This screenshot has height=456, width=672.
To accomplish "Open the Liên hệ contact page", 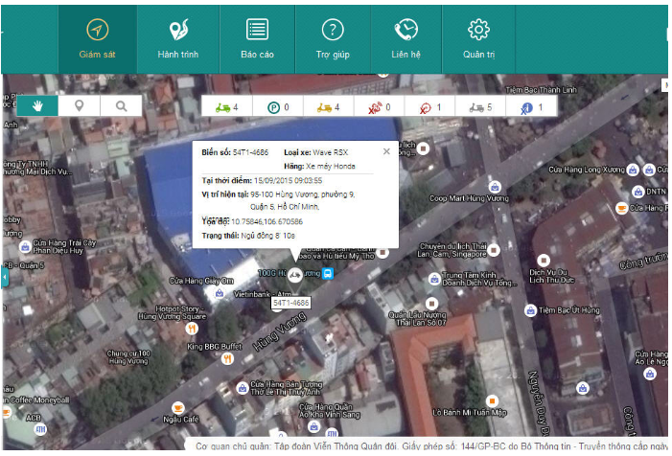I will click(x=406, y=39).
